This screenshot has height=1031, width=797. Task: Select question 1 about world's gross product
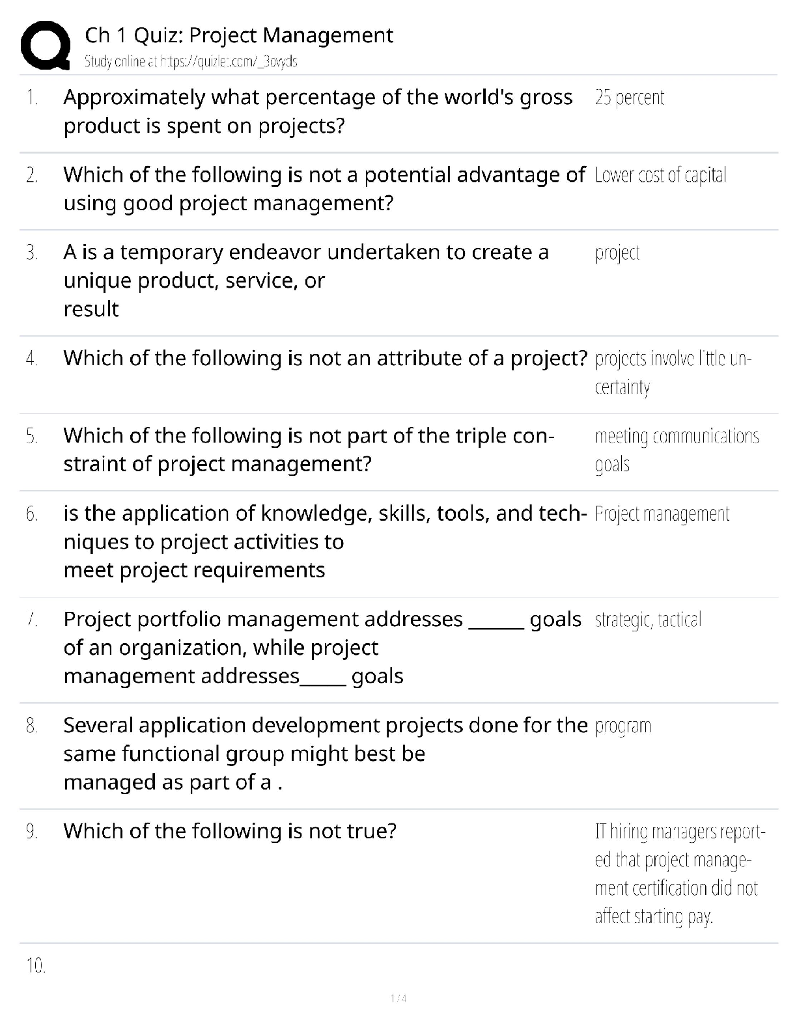point(318,111)
